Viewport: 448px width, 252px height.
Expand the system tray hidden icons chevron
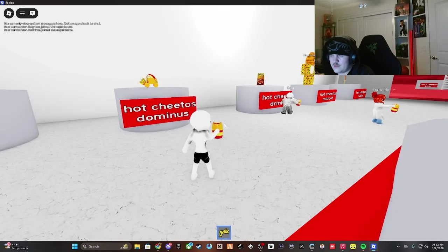pyautogui.click(x=398, y=246)
